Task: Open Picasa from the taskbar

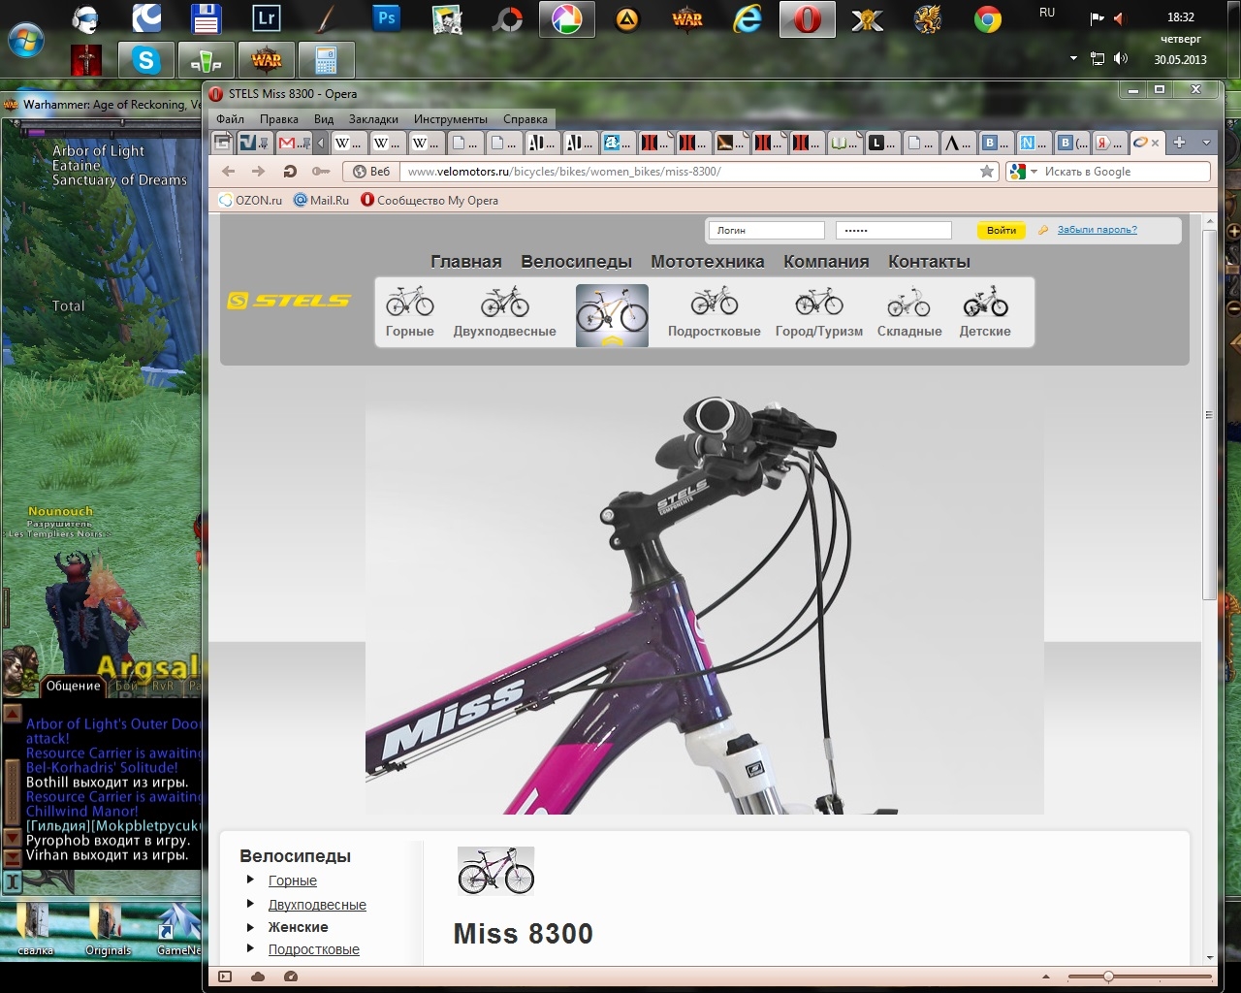Action: click(x=567, y=19)
